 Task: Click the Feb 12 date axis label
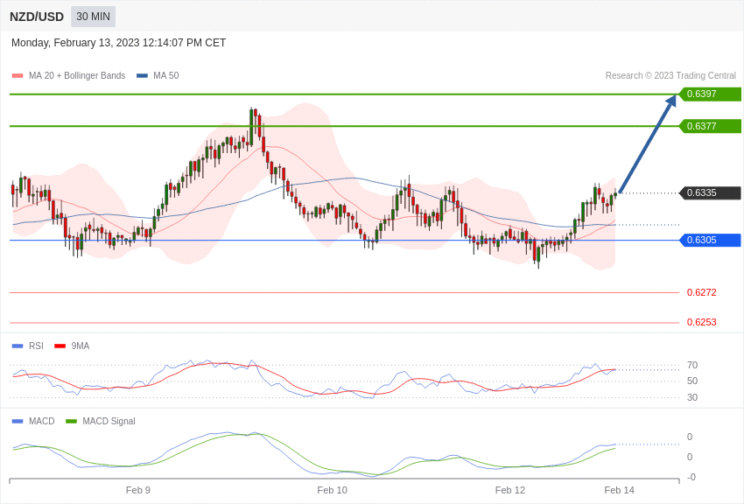[510, 490]
